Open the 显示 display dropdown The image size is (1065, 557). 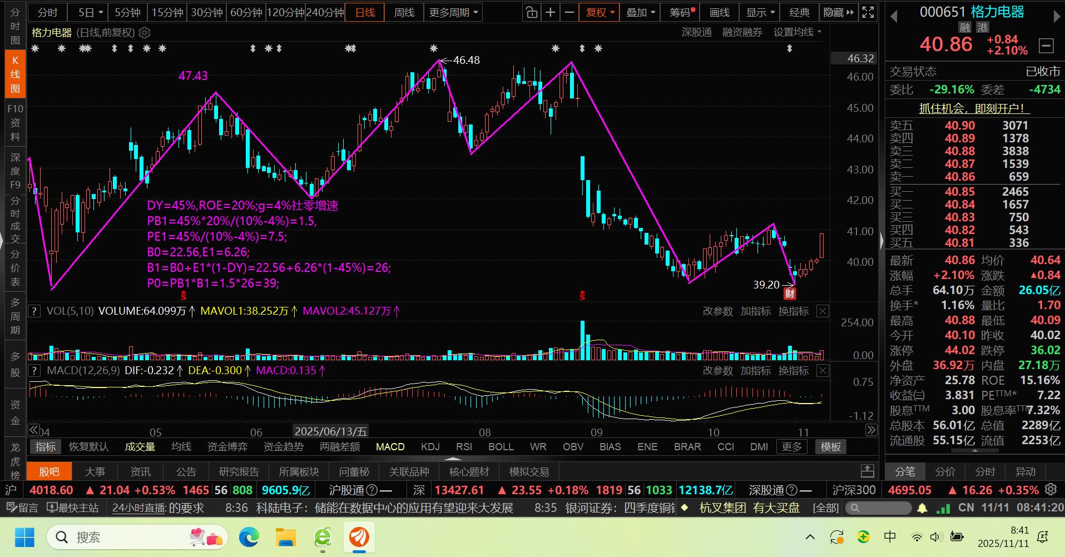click(761, 12)
